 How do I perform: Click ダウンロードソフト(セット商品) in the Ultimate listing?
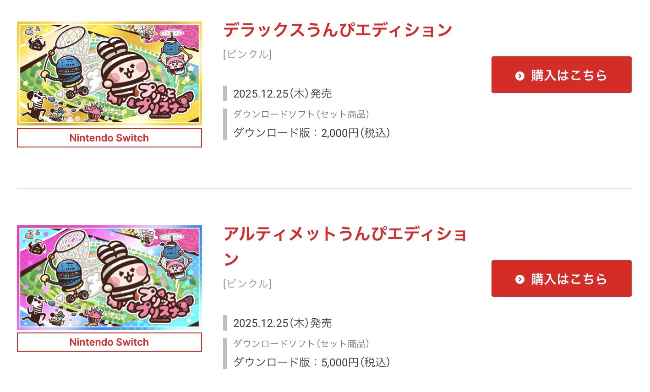coord(301,343)
